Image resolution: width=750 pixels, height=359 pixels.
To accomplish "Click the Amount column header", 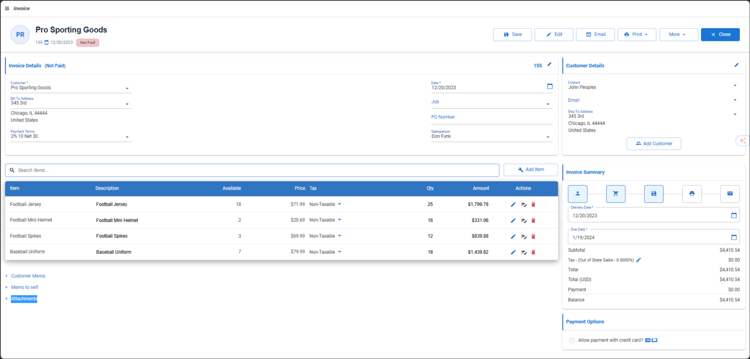I will [x=480, y=188].
